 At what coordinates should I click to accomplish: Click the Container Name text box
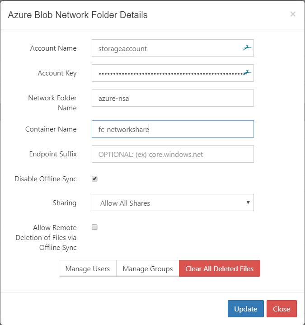tap(172, 129)
